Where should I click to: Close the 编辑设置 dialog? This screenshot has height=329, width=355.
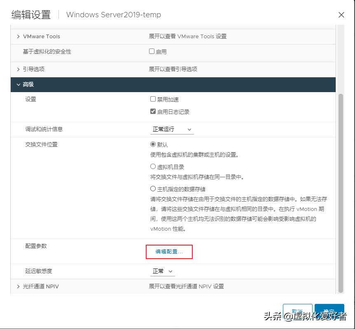341,15
